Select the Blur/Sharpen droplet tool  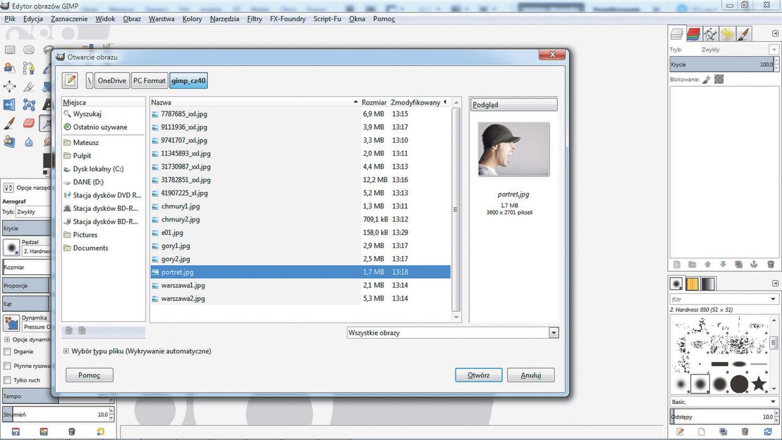29,142
